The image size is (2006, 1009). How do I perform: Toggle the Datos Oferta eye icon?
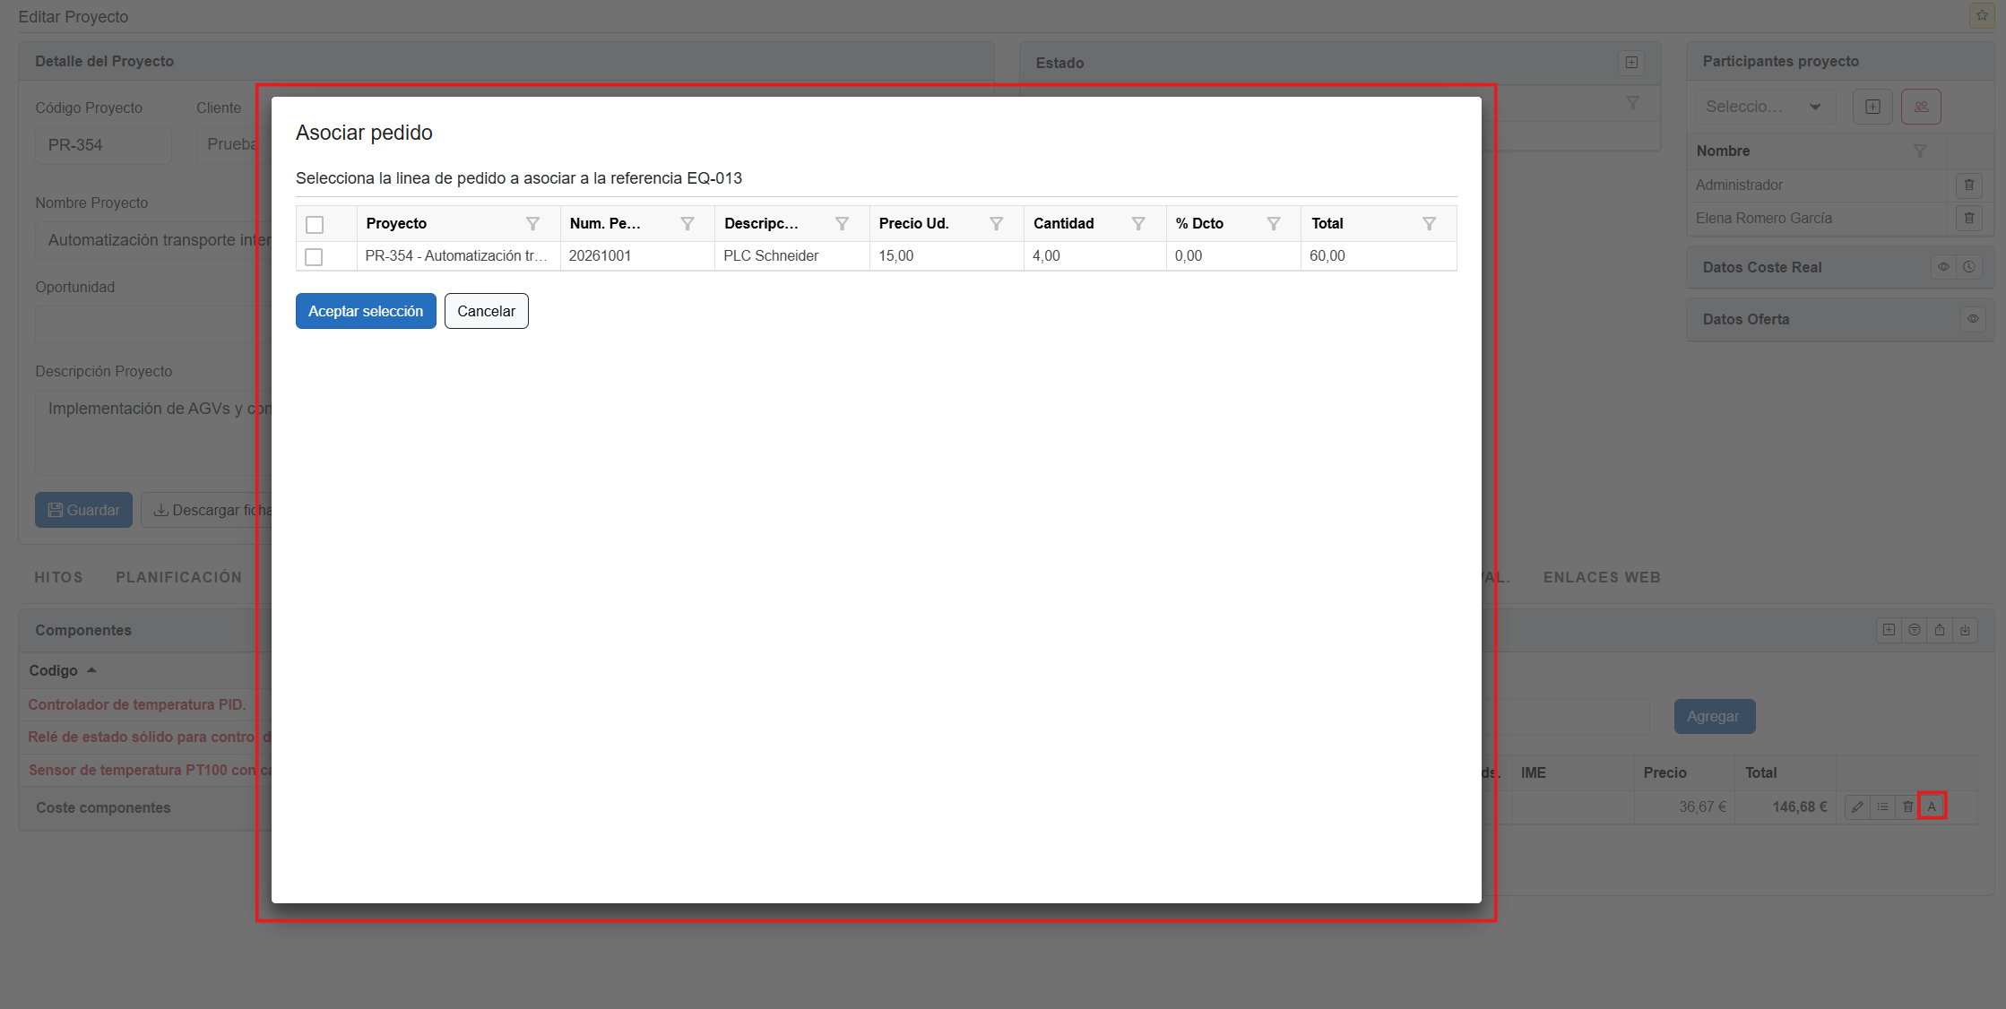(1972, 319)
